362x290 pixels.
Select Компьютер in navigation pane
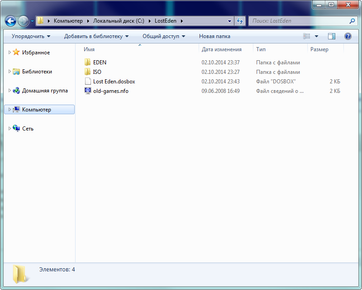point(37,109)
